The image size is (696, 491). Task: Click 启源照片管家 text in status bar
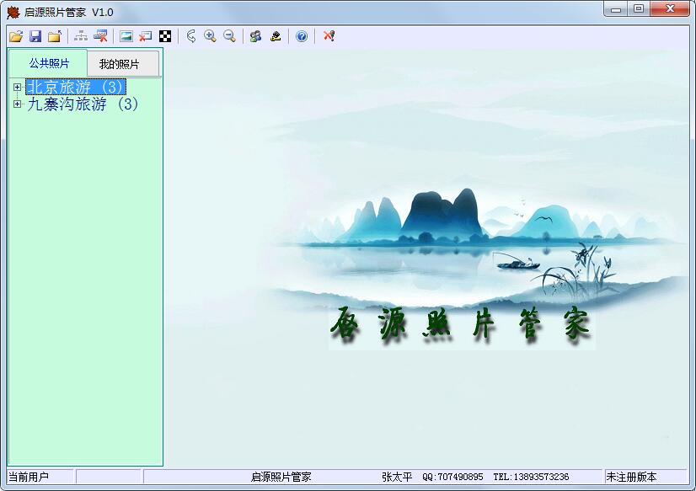281,477
